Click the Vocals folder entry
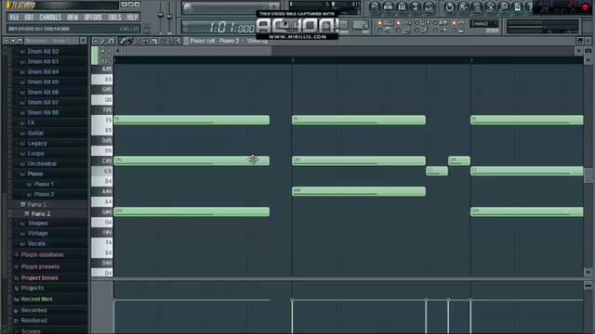Viewport: 595px width, 334px height. click(36, 243)
